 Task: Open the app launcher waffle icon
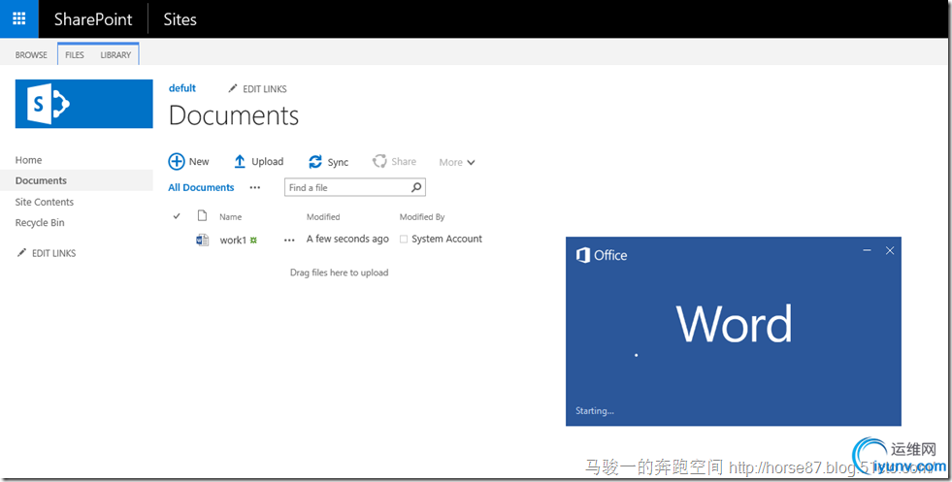[x=18, y=18]
